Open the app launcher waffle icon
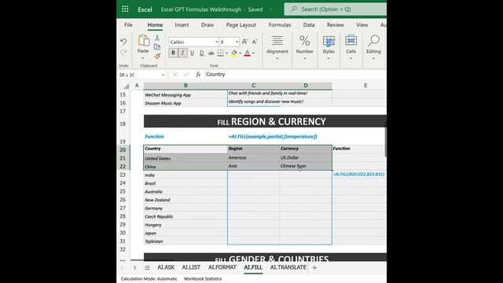503x283 pixels. pyautogui.click(x=125, y=9)
